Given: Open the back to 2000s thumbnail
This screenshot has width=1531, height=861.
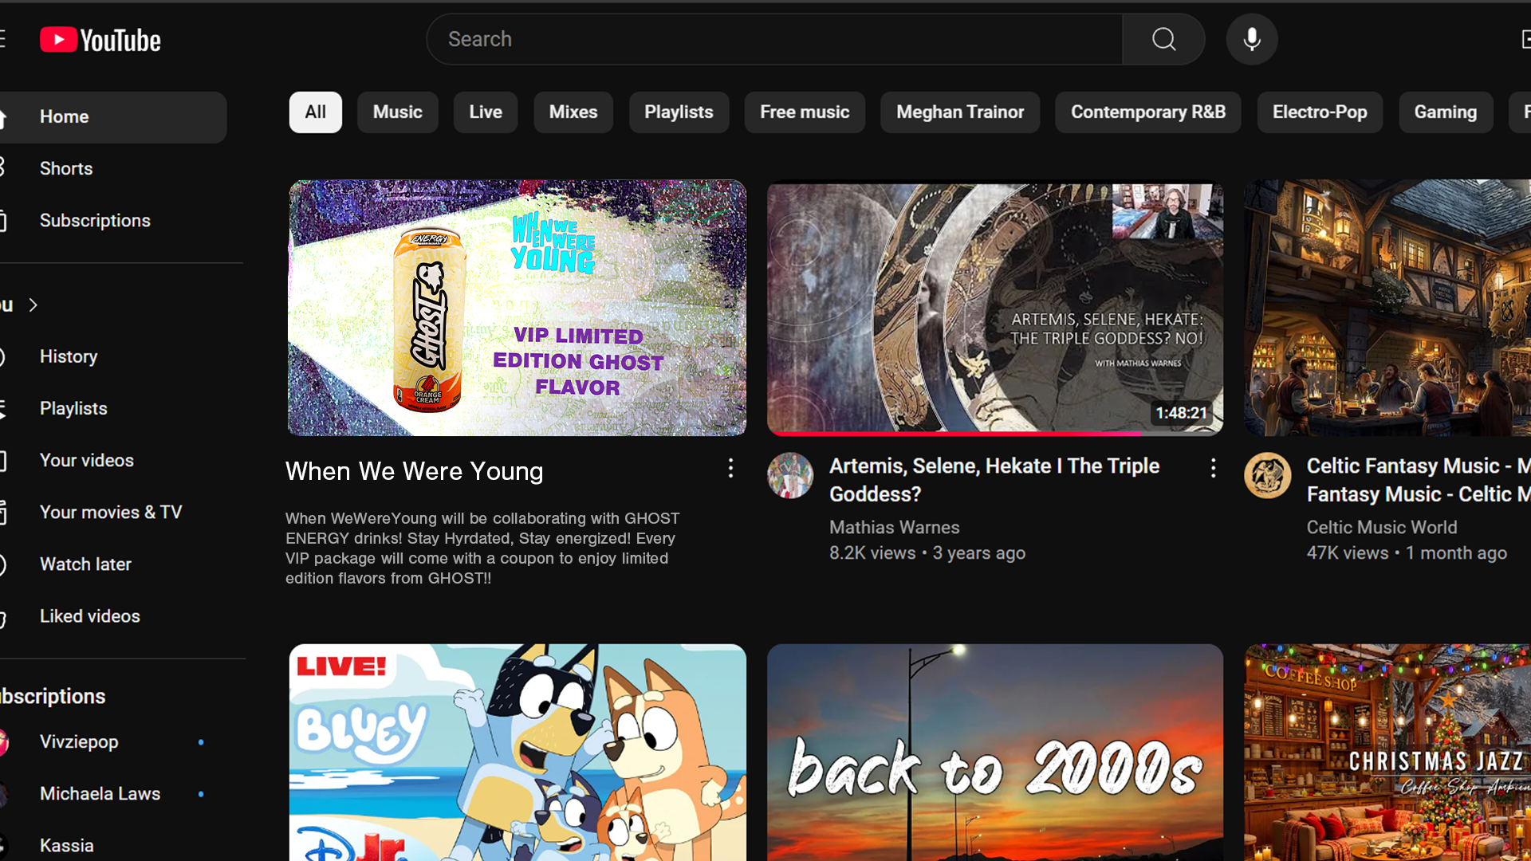Looking at the screenshot, I should click(995, 753).
